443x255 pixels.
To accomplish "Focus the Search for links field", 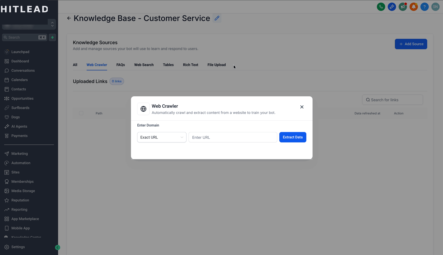I will (x=392, y=100).
